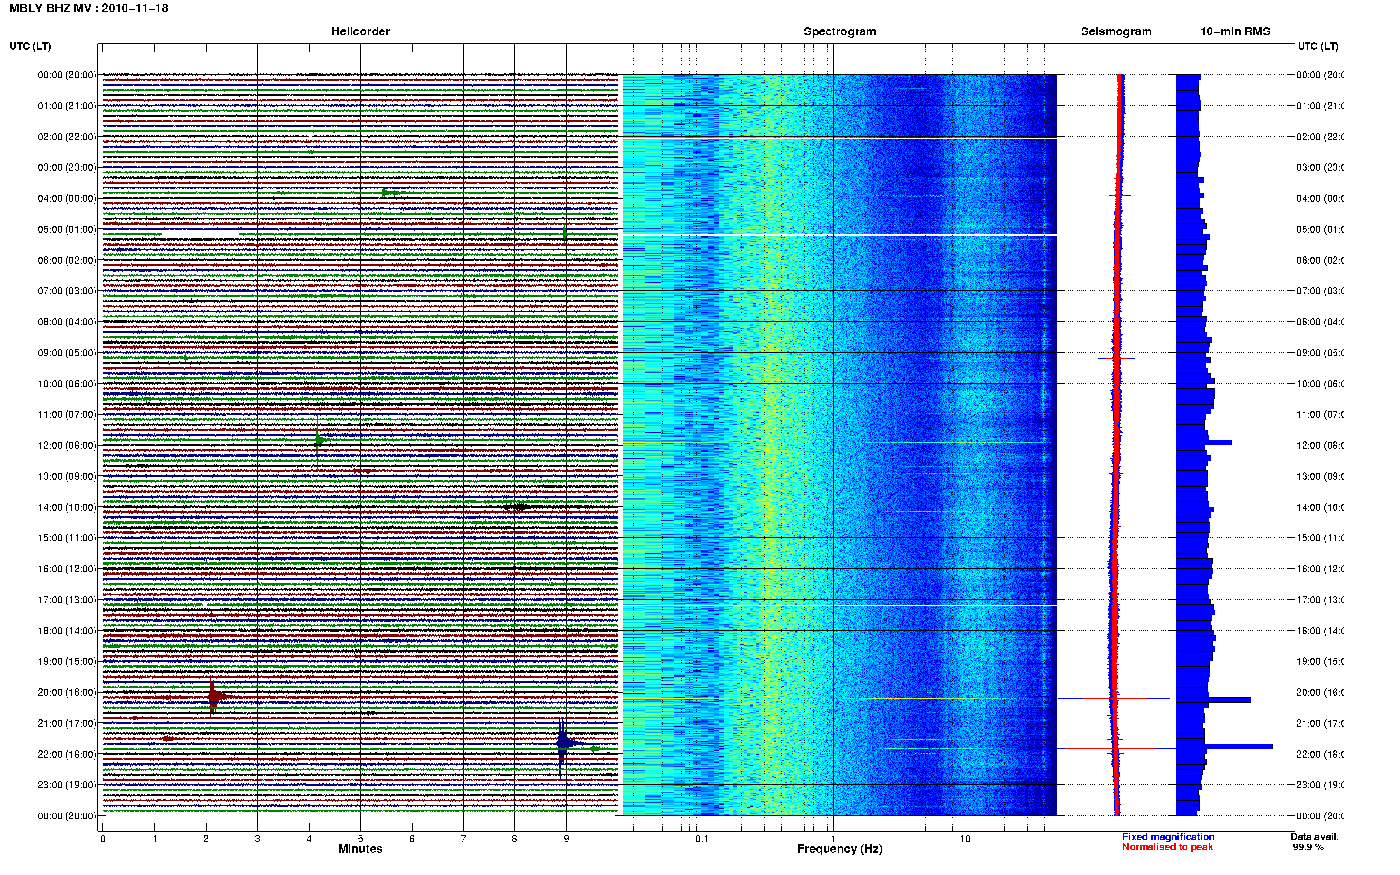The width and height of the screenshot is (1400, 875).
Task: Select the left '08:00 (04:00)' time label
Action: pos(67,322)
